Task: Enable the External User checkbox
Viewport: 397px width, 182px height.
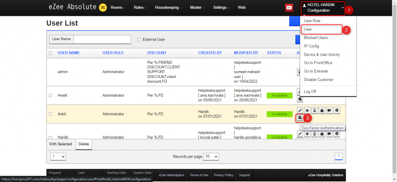Action: [x=139, y=40]
